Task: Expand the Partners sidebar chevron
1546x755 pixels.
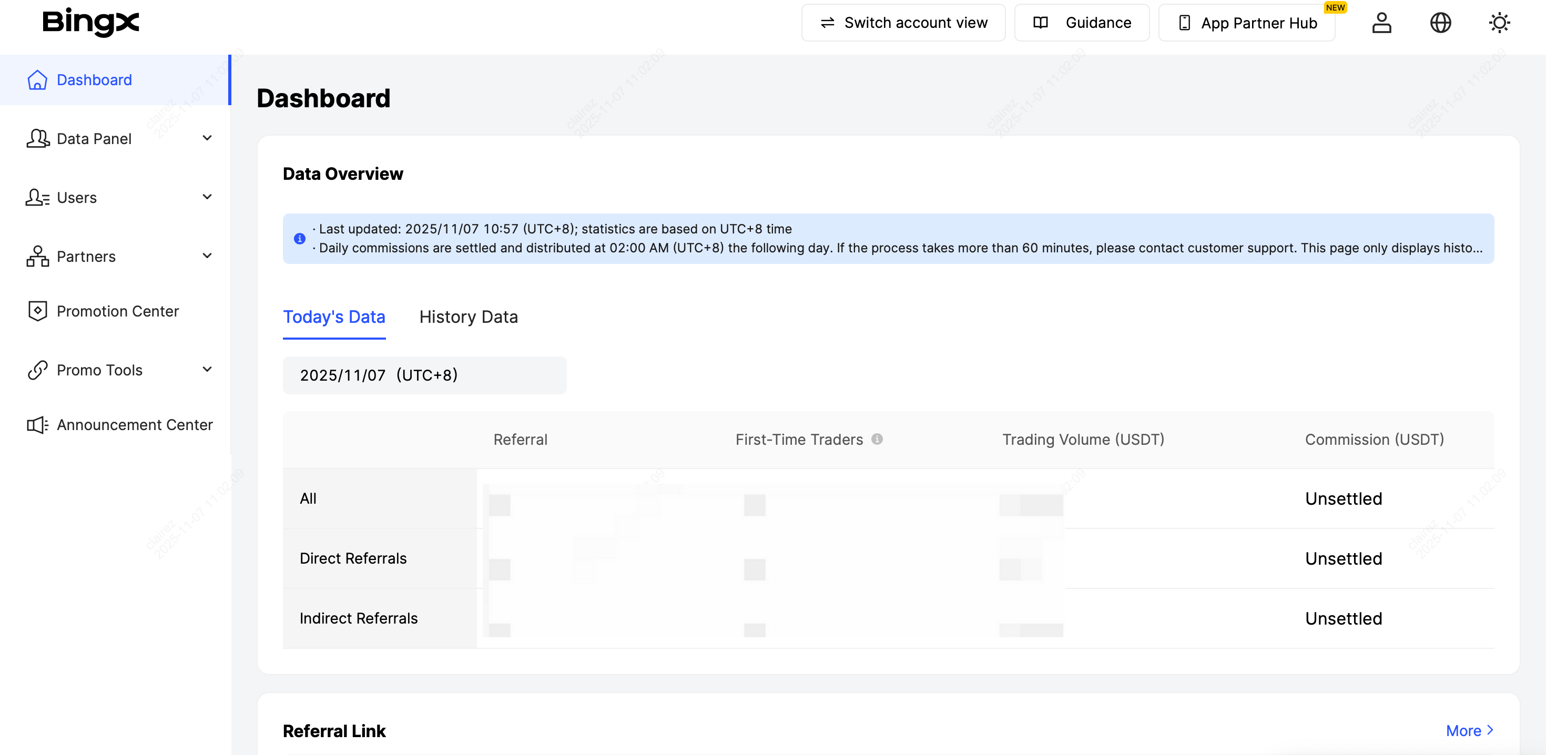Action: (207, 256)
